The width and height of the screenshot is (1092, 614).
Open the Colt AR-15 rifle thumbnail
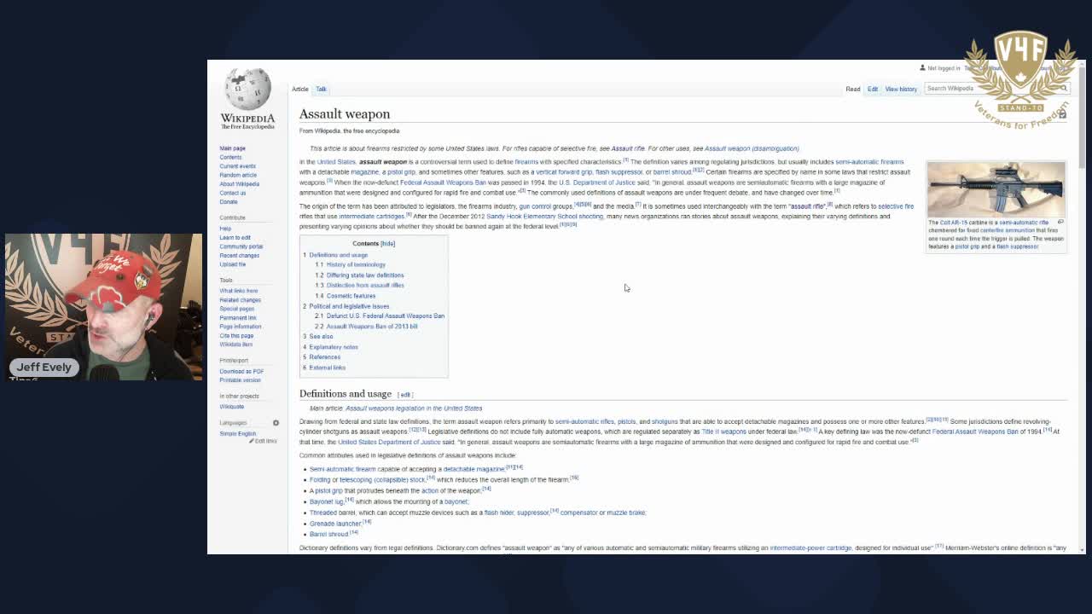996,189
